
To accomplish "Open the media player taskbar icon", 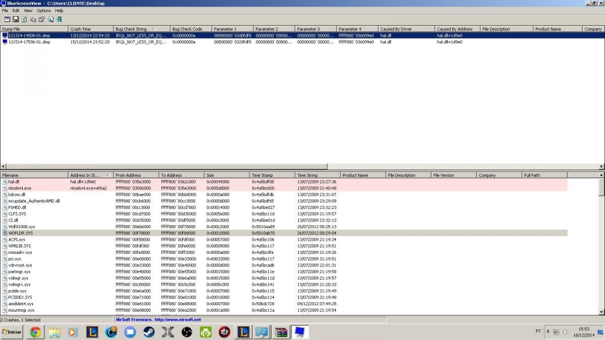I will pos(73,332).
